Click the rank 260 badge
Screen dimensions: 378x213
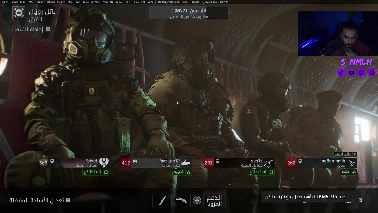point(291,163)
